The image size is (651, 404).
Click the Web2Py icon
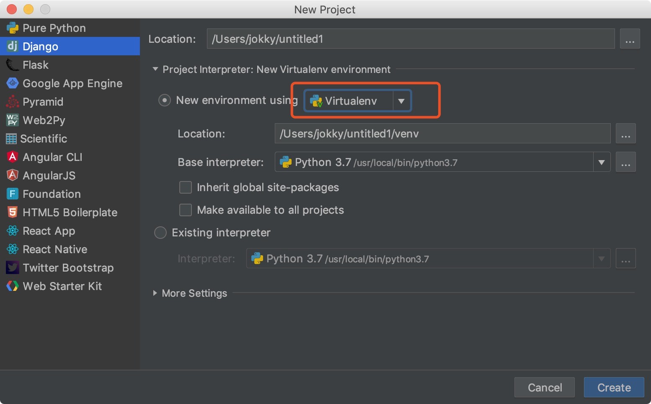coord(13,120)
